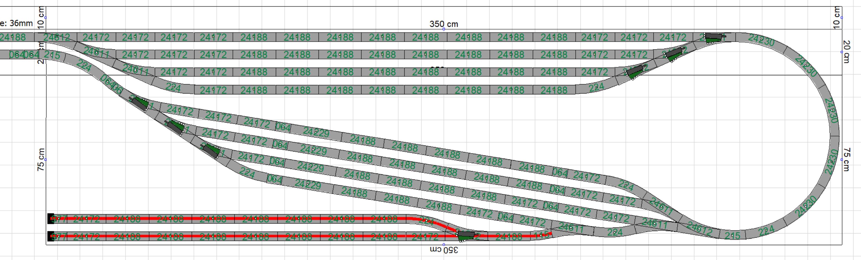Image resolution: width=861 pixels, height=260 pixels.
Task: Select 064 piece before 24229 on lowest diagonal
Action: click(x=275, y=179)
